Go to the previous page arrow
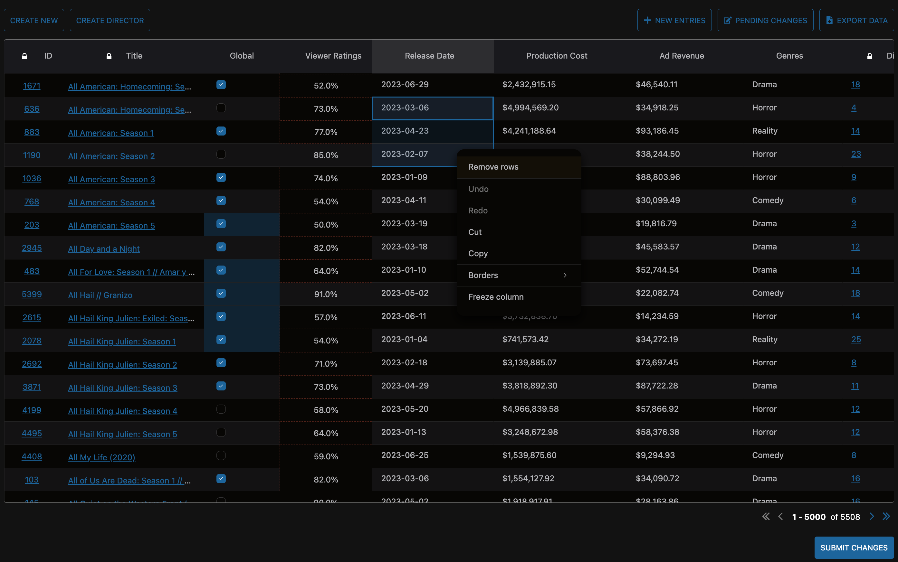898x562 pixels. 780,516
